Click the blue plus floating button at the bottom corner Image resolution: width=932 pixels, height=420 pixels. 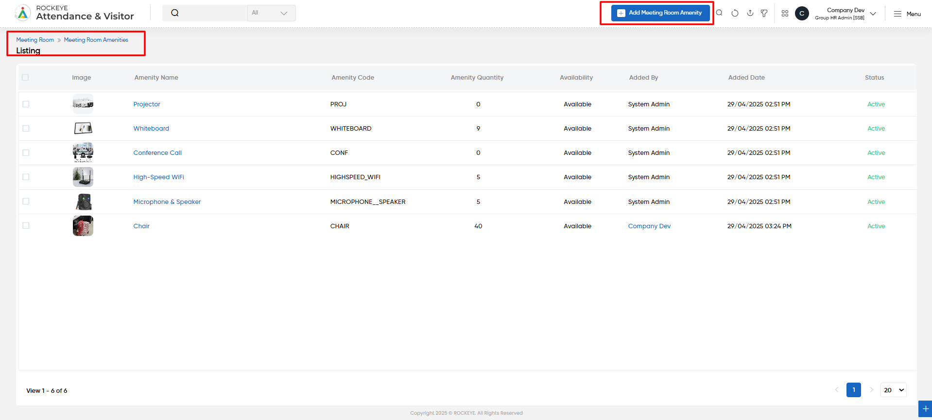(925, 409)
